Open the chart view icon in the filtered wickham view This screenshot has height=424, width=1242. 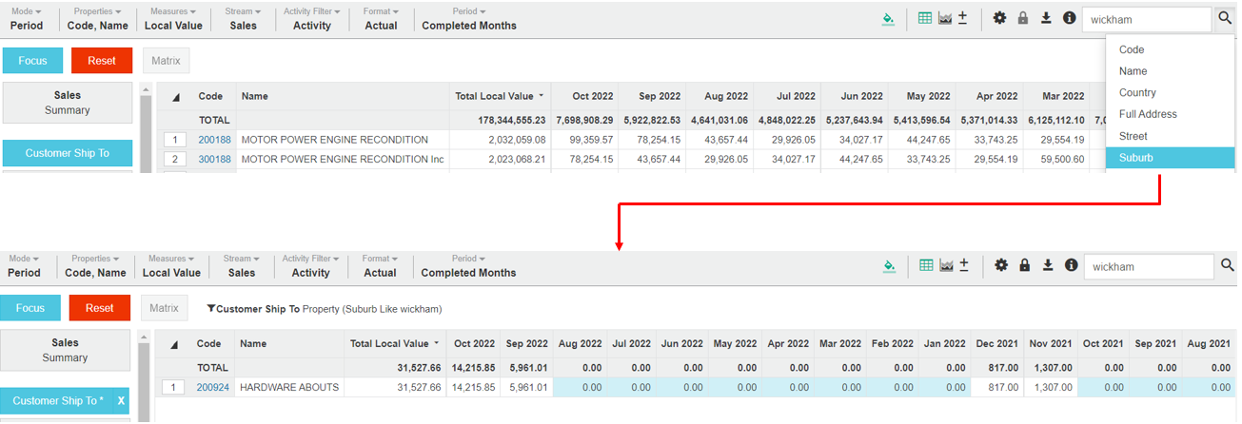[945, 265]
